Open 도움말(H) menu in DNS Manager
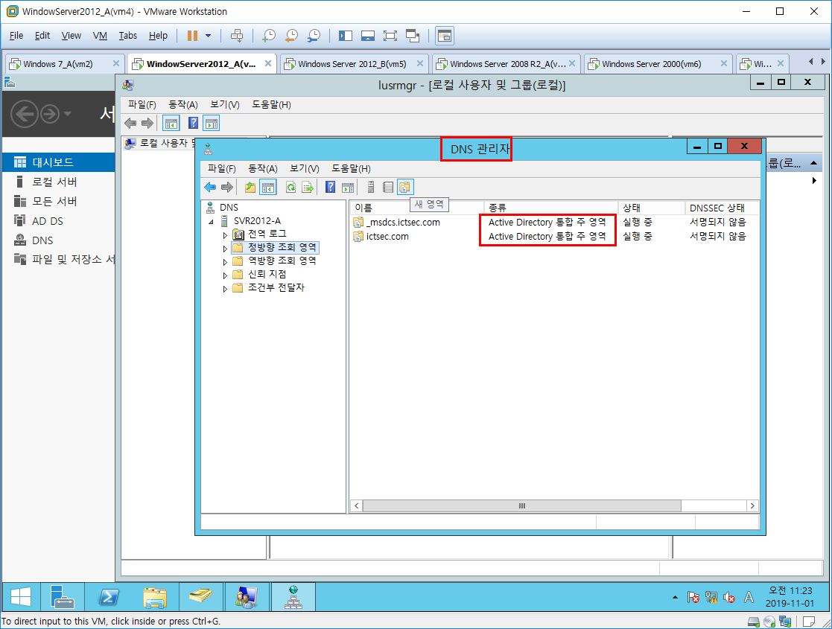This screenshot has height=629, width=832. tap(351, 169)
